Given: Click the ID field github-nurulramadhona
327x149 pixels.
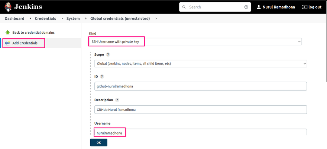Looking at the screenshot, I should [x=201, y=86].
